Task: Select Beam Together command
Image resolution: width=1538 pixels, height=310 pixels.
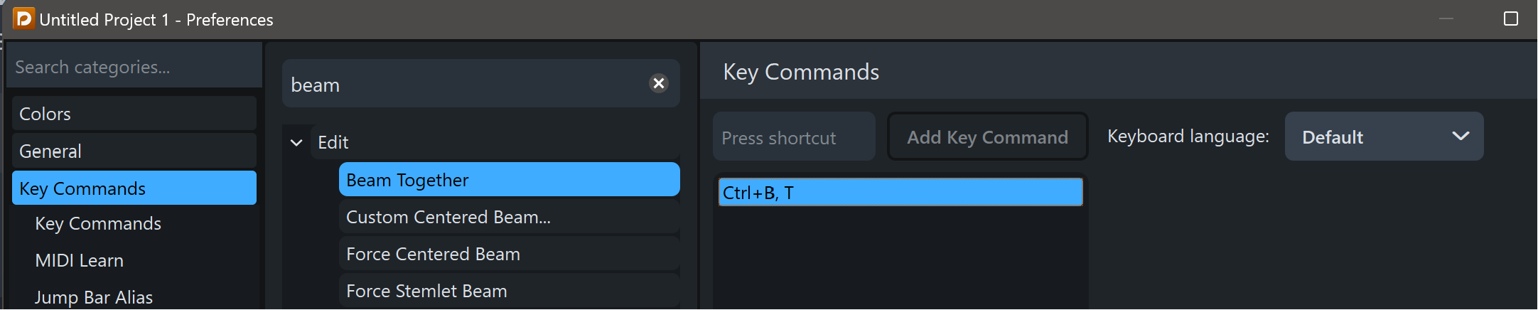Action: click(x=509, y=179)
